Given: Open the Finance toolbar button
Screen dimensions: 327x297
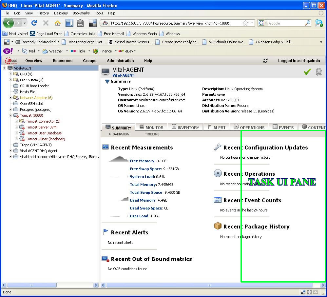Looking at the screenshot, I should [x=103, y=51].
